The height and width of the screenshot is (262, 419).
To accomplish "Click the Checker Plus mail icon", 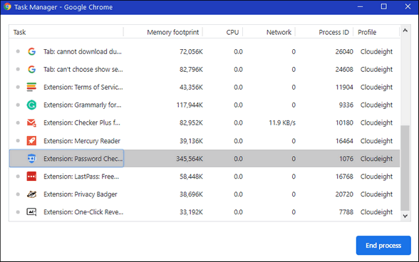I will (x=31, y=123).
